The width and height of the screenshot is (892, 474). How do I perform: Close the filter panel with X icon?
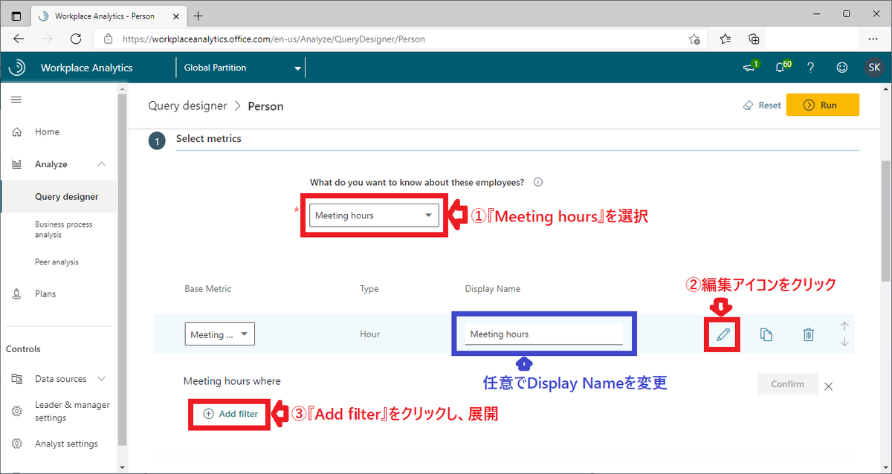(x=829, y=386)
